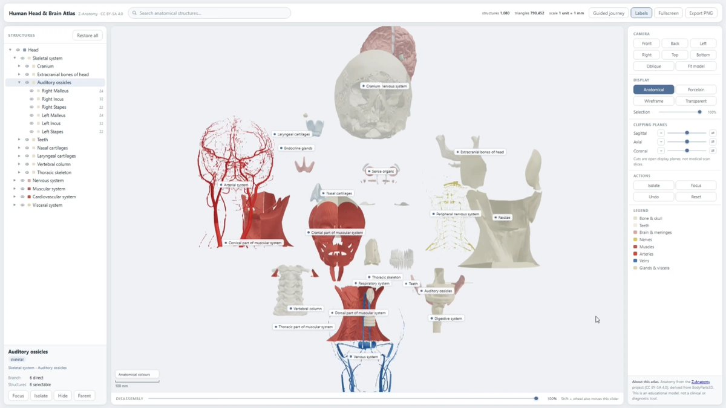Flip the Sagittal clipping plane direction

point(713,133)
